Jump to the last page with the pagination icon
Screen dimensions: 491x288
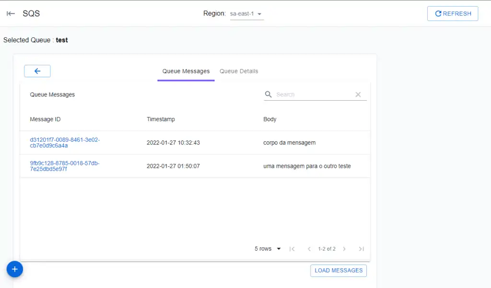tap(362, 249)
